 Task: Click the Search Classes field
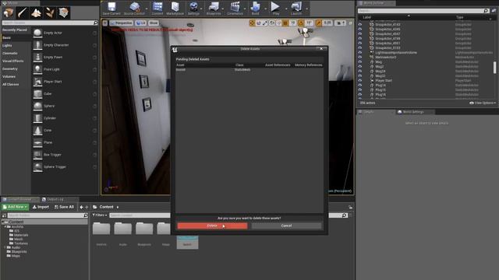(x=50, y=23)
